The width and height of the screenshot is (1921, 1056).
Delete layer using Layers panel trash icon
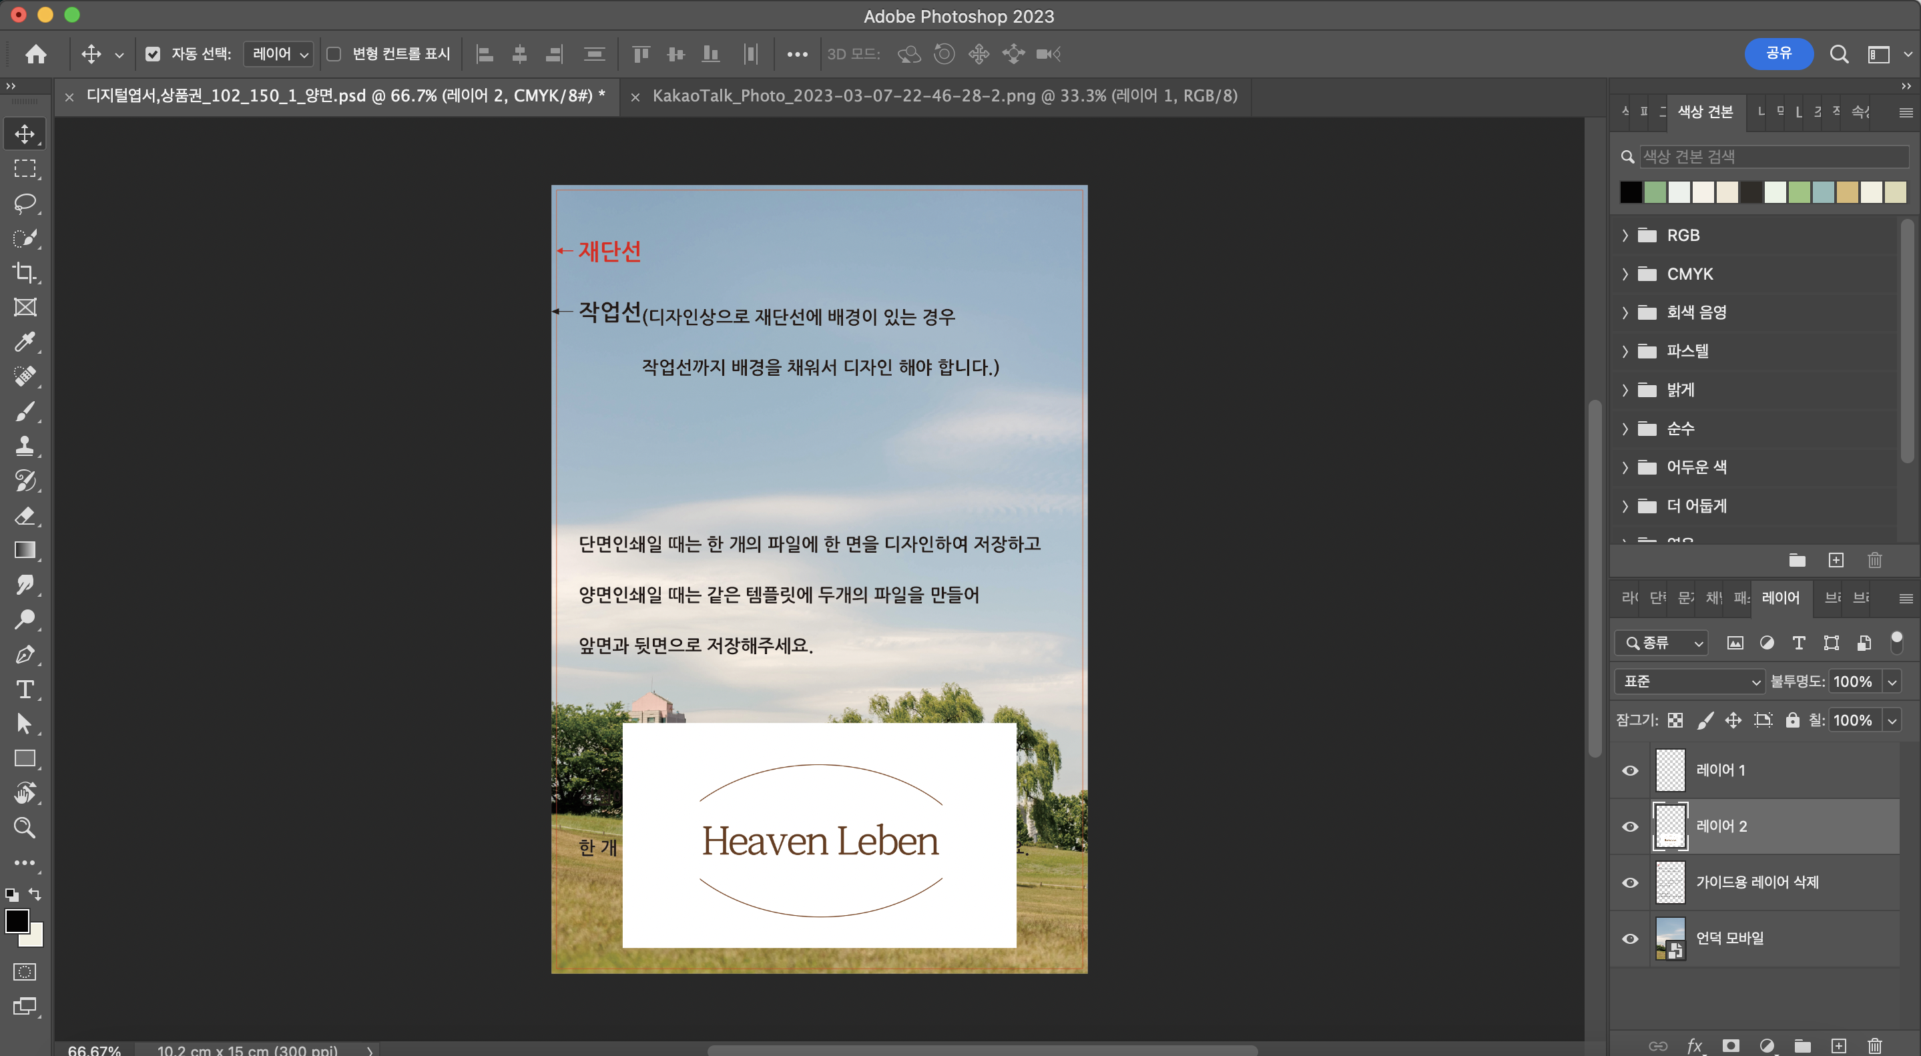pos(1874,1045)
